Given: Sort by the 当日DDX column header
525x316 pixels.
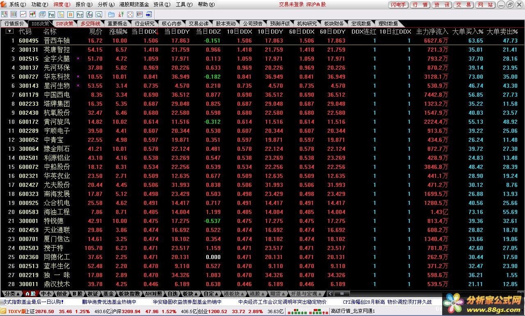Looking at the screenshot, I should (x=144, y=32).
